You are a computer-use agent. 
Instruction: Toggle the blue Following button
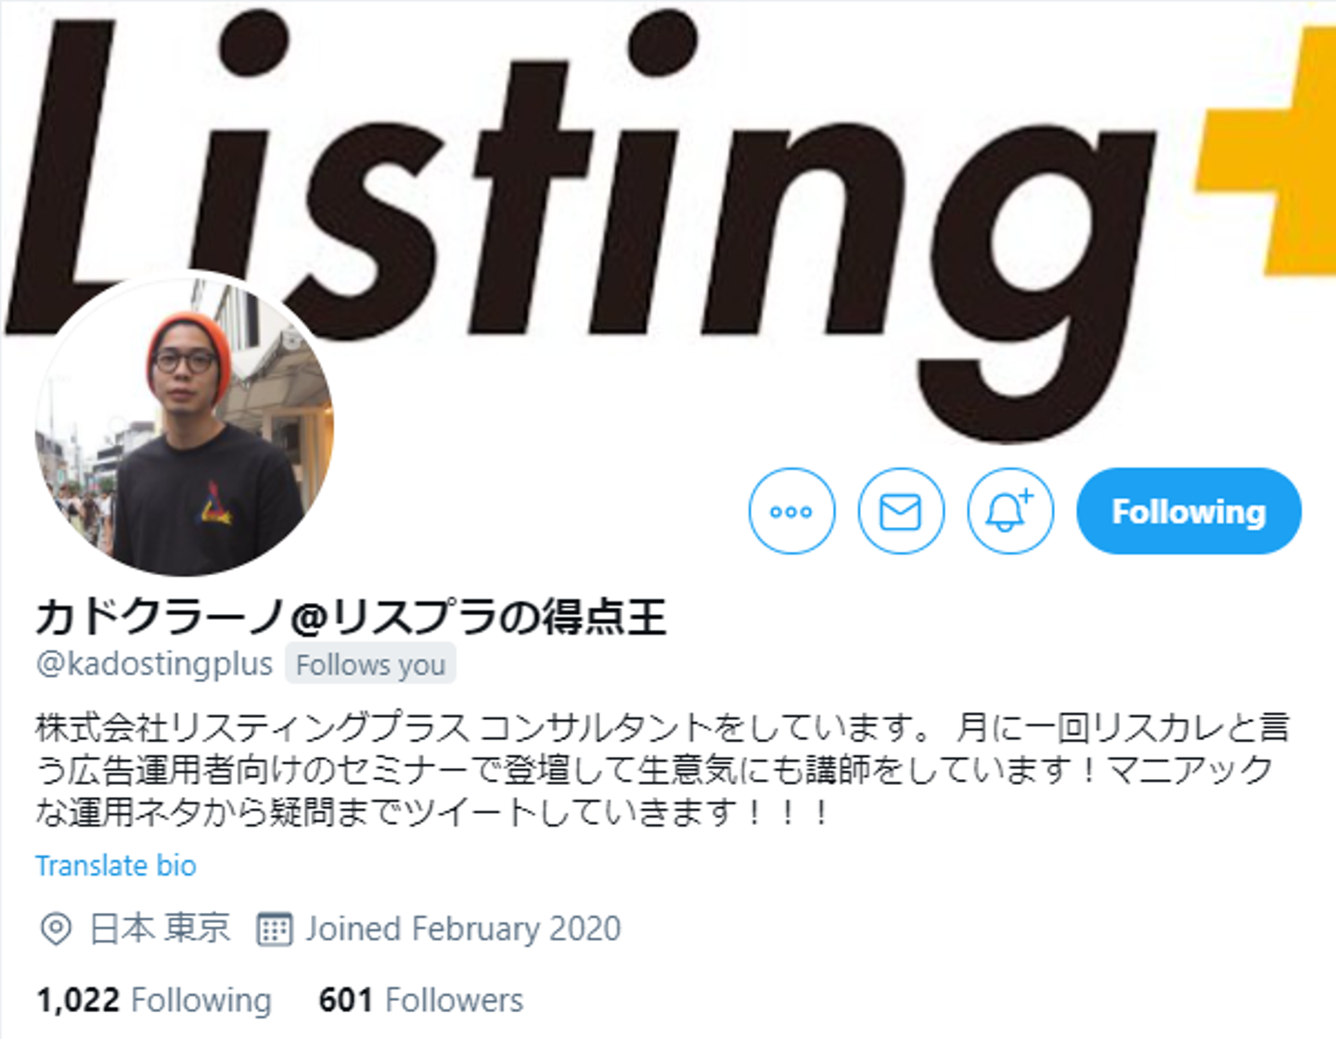click(1188, 511)
